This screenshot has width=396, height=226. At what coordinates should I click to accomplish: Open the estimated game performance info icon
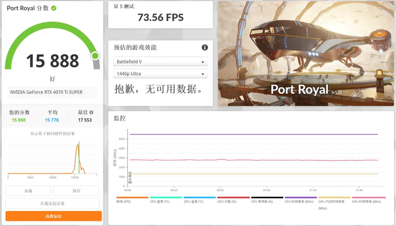pos(205,47)
